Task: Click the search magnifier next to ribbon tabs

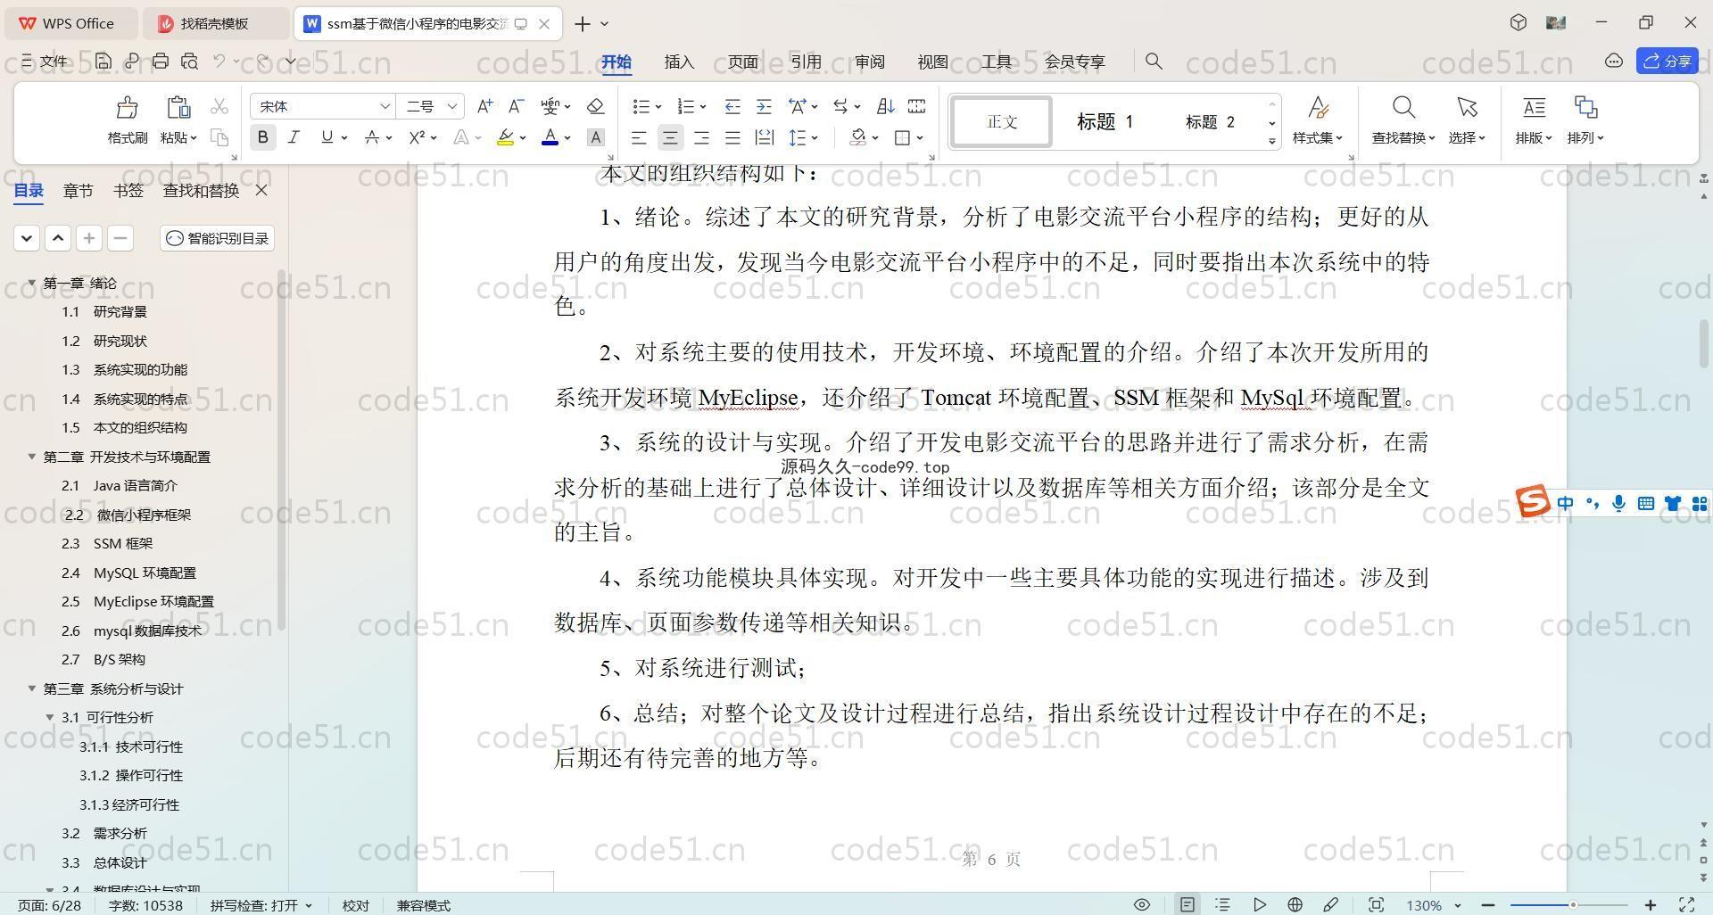Action: pos(1154,61)
